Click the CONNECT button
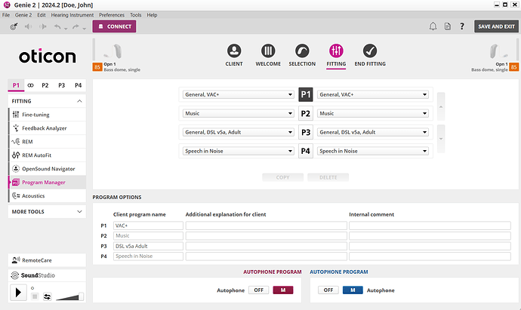Viewport: 521px width, 310px height. (114, 26)
